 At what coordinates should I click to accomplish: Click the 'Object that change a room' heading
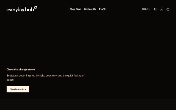[21, 70]
